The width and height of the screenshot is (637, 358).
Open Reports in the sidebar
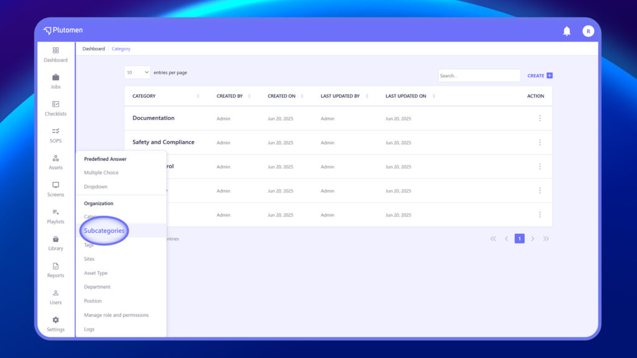pyautogui.click(x=55, y=270)
